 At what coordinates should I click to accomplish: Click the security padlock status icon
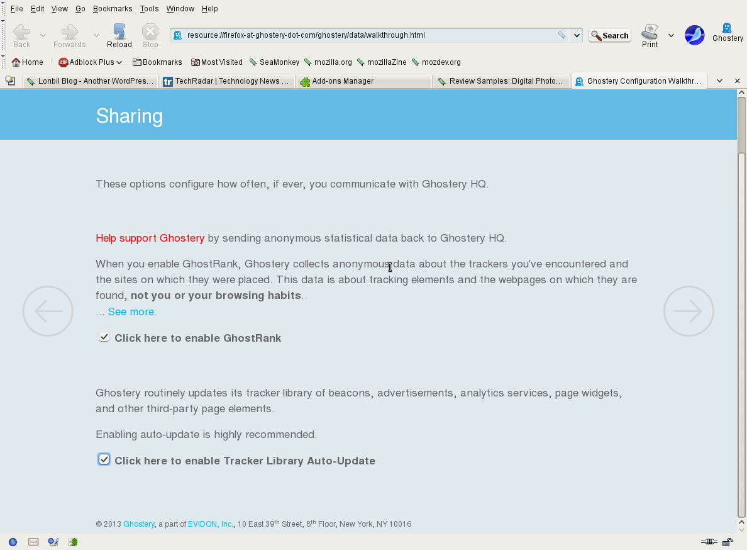[x=728, y=541]
